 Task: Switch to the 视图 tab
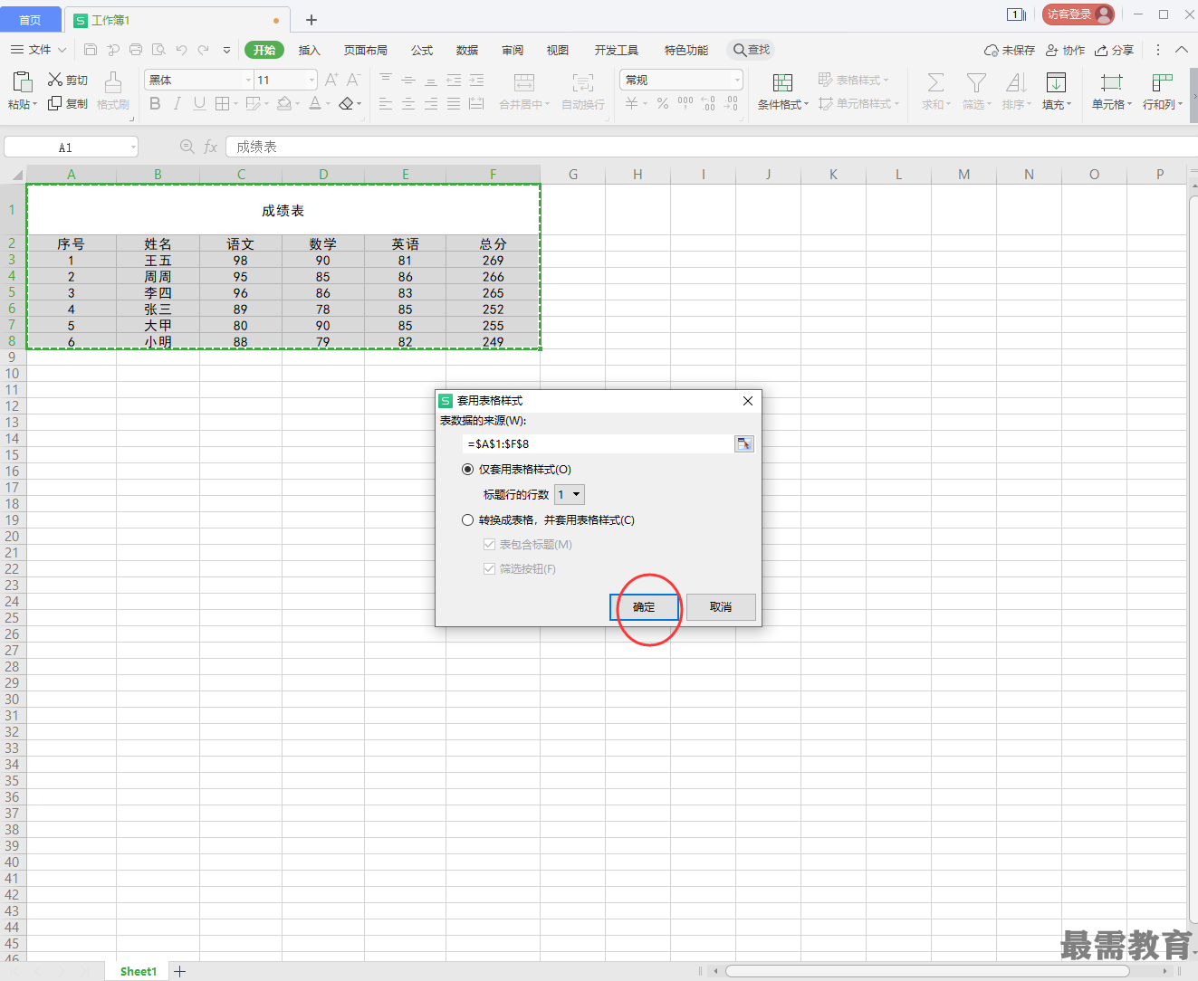pyautogui.click(x=558, y=50)
